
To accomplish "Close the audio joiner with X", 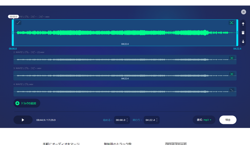I will 244,12.
